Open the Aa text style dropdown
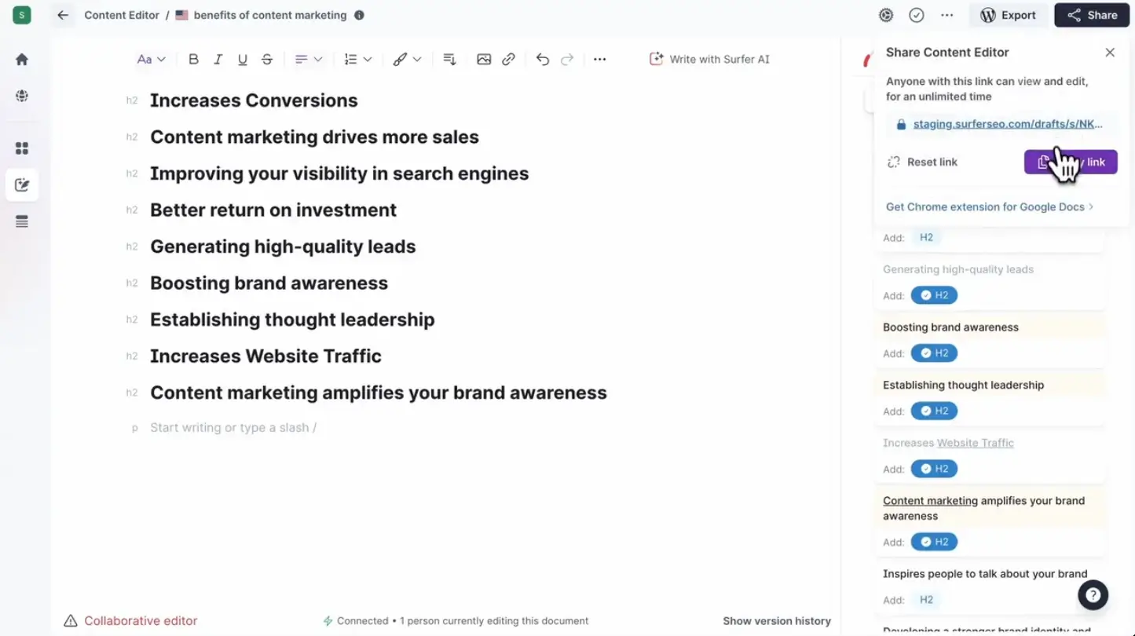 pyautogui.click(x=151, y=60)
